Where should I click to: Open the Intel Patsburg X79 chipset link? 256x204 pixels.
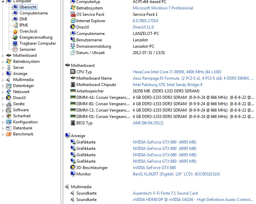tap(168, 85)
